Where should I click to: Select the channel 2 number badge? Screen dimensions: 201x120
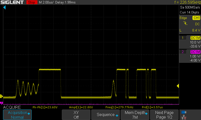[183, 52]
